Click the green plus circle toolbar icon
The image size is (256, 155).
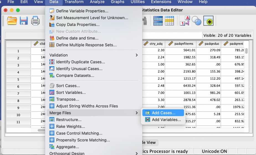click(x=208, y=21)
